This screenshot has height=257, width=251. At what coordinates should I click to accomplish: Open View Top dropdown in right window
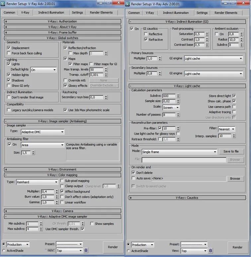(x=194, y=251)
